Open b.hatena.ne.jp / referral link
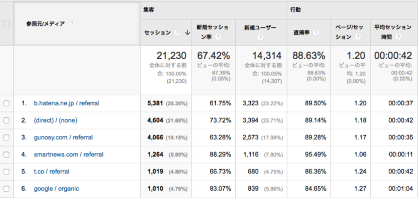This screenshot has width=418, height=198. 67,103
